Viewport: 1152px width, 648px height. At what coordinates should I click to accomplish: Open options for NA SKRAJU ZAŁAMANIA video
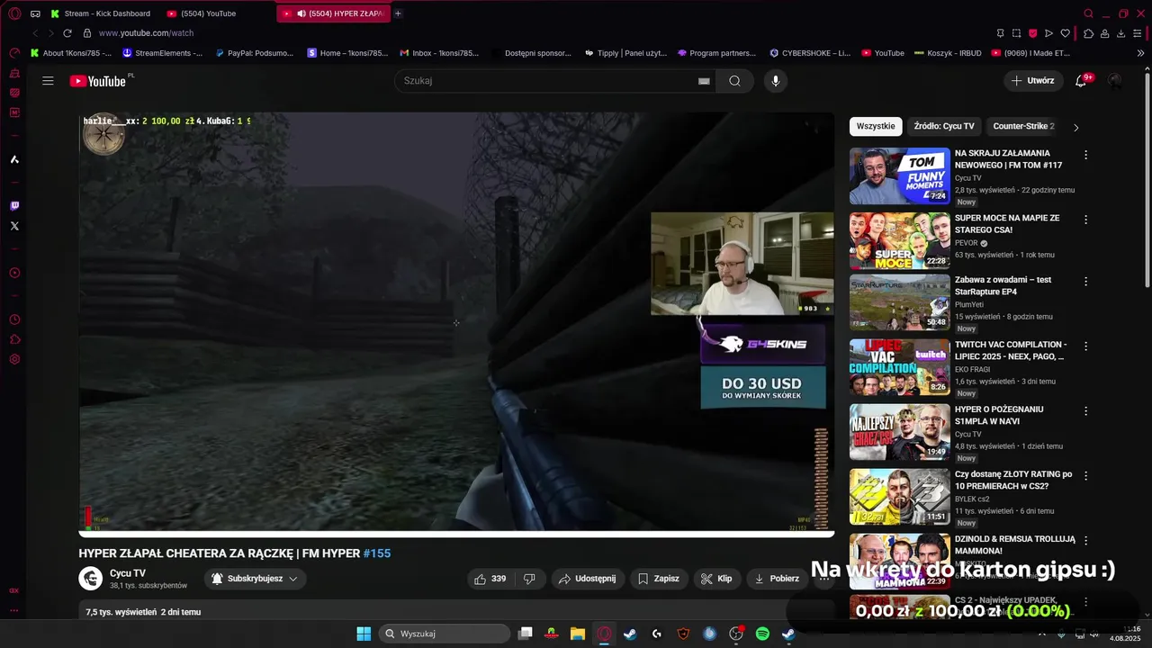pyautogui.click(x=1085, y=155)
